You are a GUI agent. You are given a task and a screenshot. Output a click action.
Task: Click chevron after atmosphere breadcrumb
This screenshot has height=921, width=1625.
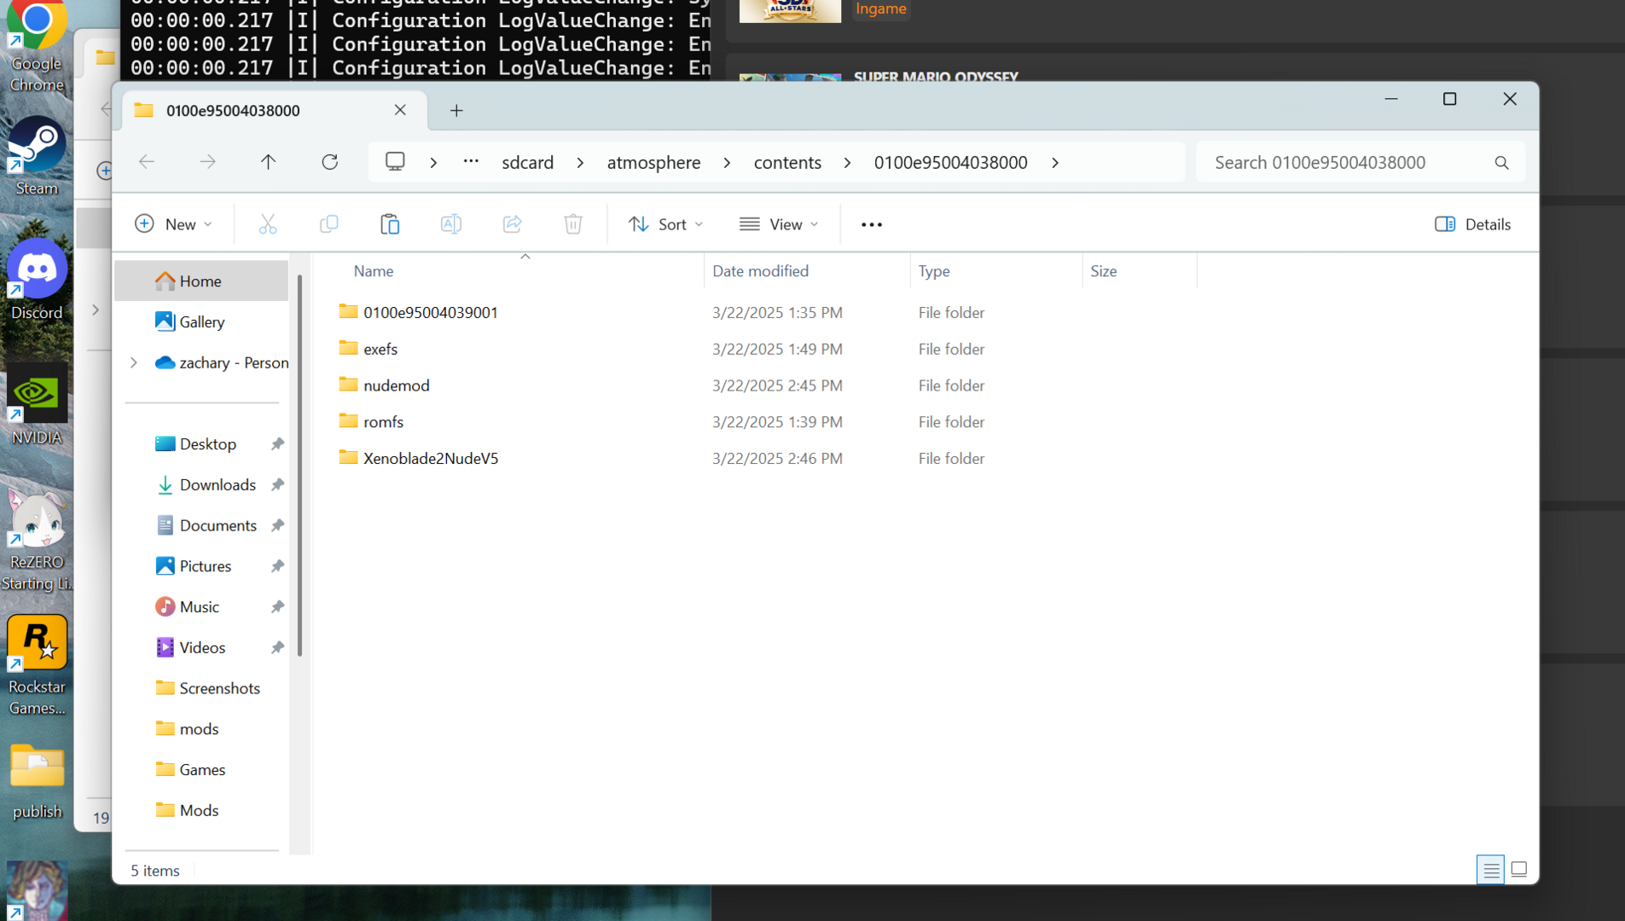click(x=727, y=163)
